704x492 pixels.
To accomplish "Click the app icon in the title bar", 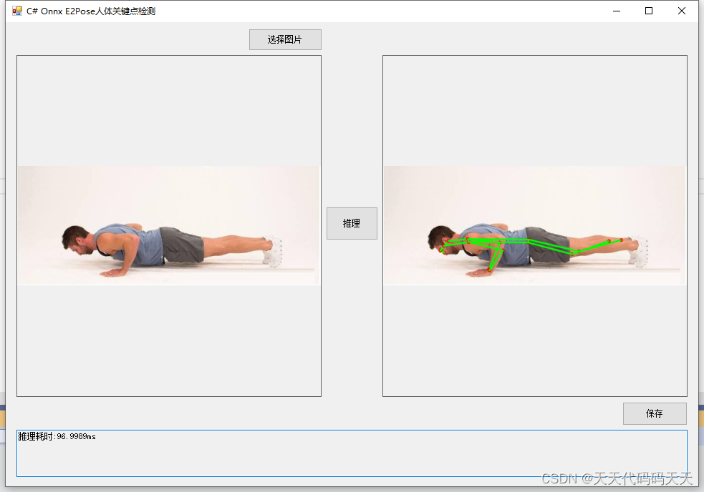I will point(17,11).
